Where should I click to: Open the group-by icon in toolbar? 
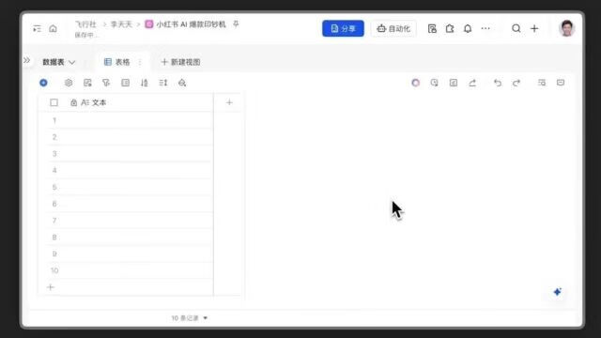coord(125,83)
